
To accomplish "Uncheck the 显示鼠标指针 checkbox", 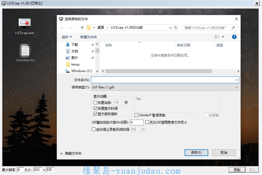I will click(x=95, y=114).
